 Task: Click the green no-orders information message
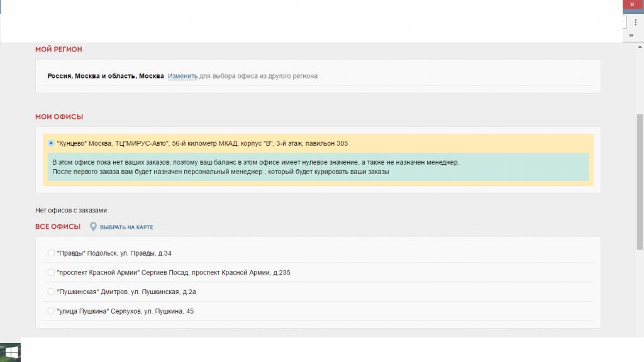click(318, 167)
